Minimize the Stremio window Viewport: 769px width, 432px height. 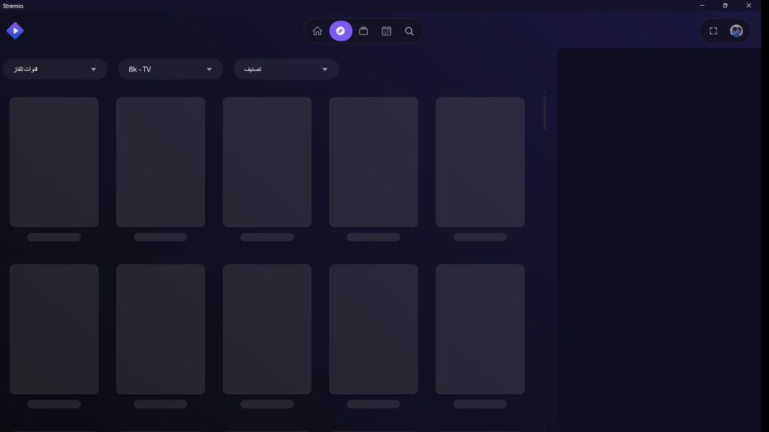coord(702,5)
